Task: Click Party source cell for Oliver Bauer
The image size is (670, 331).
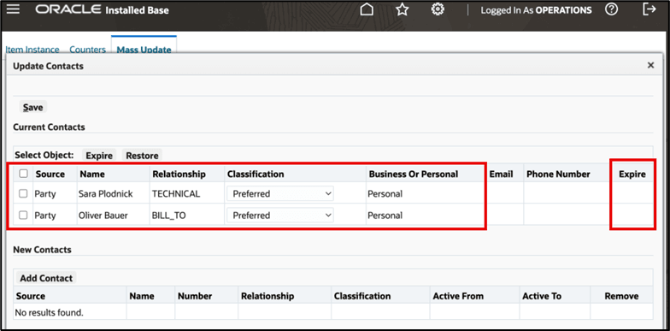Action: [x=45, y=216]
